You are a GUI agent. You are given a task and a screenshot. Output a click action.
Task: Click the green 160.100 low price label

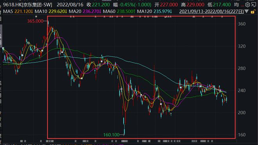(111, 135)
